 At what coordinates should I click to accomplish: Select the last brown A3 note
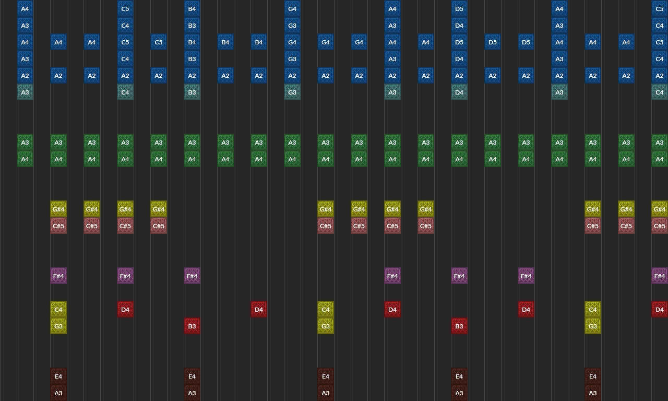tap(593, 393)
